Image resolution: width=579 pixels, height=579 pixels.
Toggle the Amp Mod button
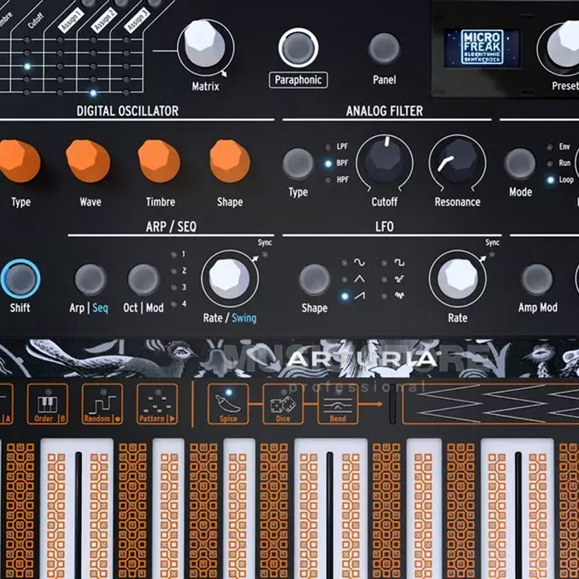pos(537,280)
